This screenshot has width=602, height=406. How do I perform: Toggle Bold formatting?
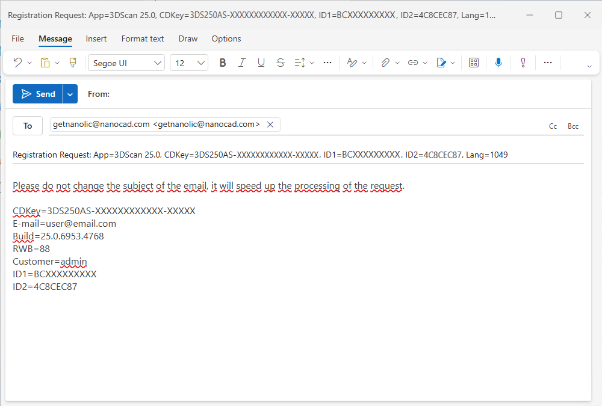coord(223,63)
